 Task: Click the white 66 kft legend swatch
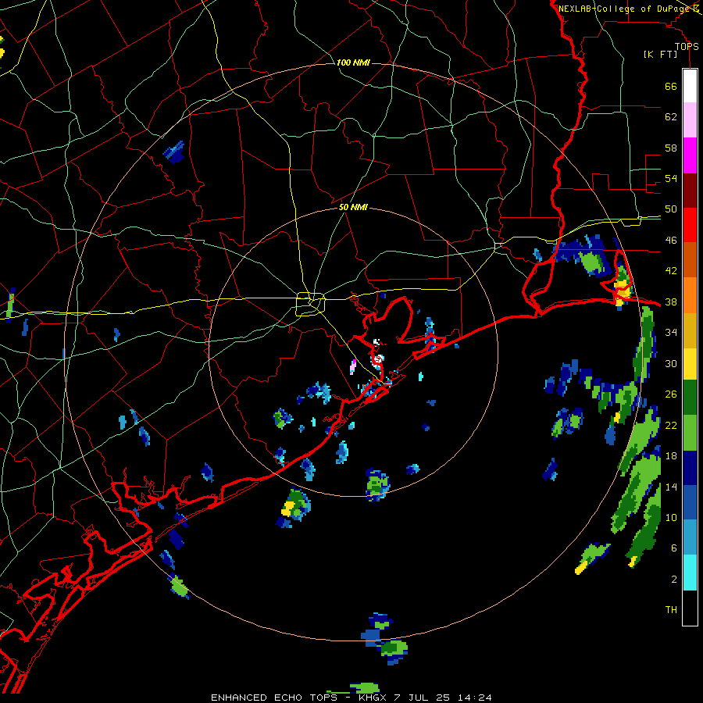(x=690, y=86)
